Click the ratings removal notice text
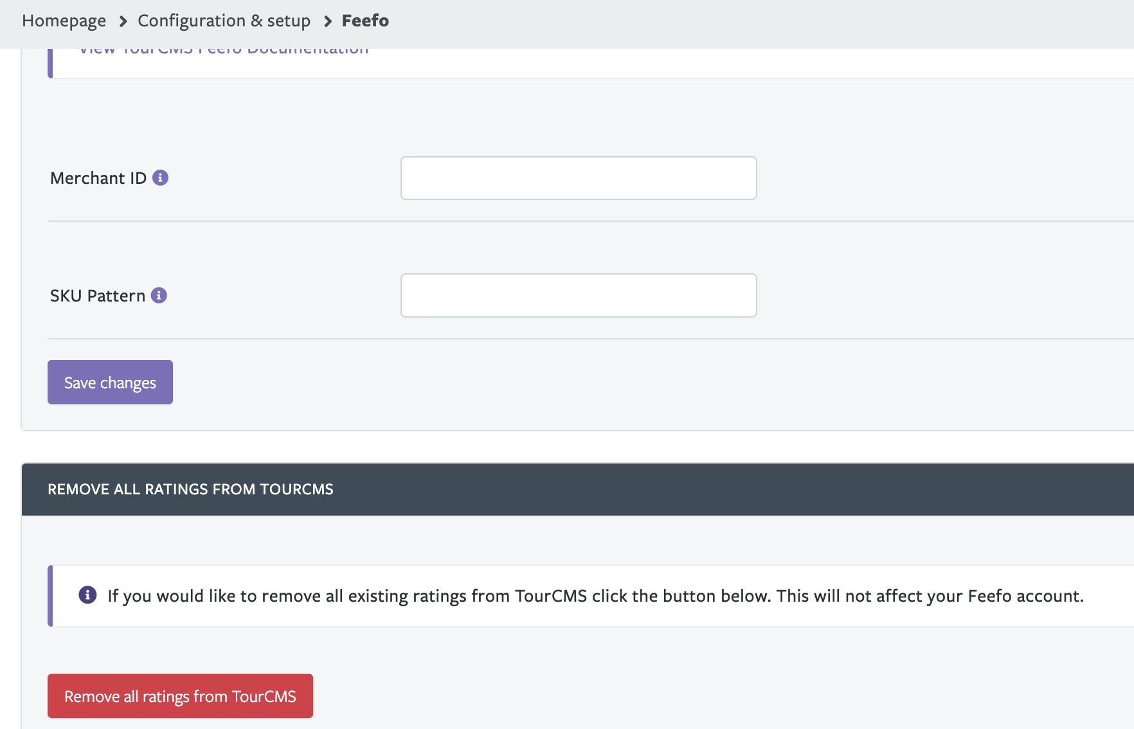Image resolution: width=1134 pixels, height=729 pixels. (x=595, y=596)
